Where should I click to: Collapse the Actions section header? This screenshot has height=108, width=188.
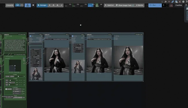pyautogui.click(x=15, y=75)
